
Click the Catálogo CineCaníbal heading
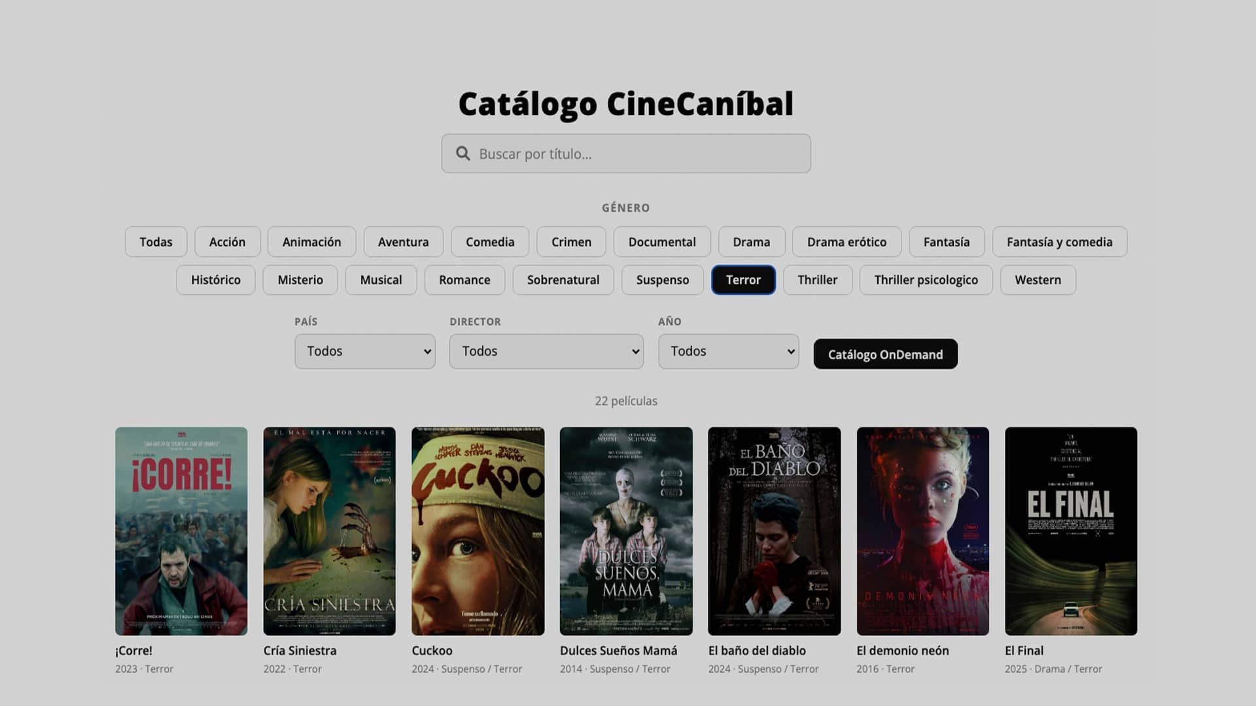point(626,104)
